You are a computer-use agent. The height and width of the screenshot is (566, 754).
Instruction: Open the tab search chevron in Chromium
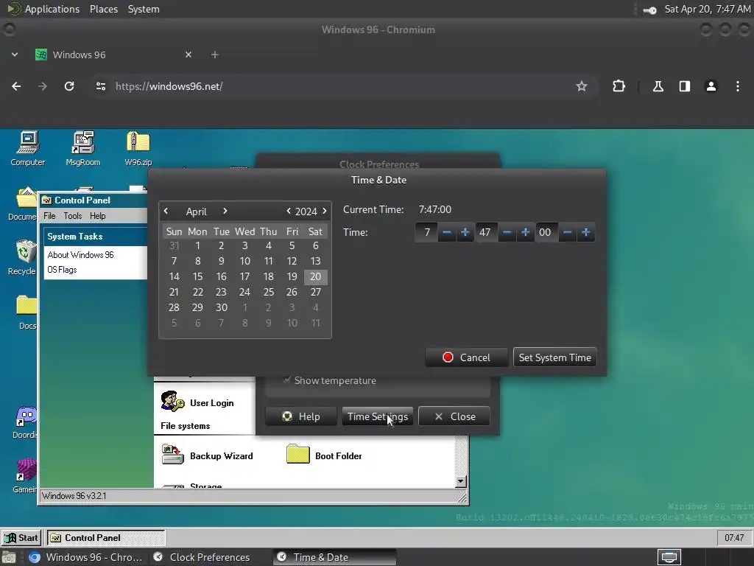15,55
